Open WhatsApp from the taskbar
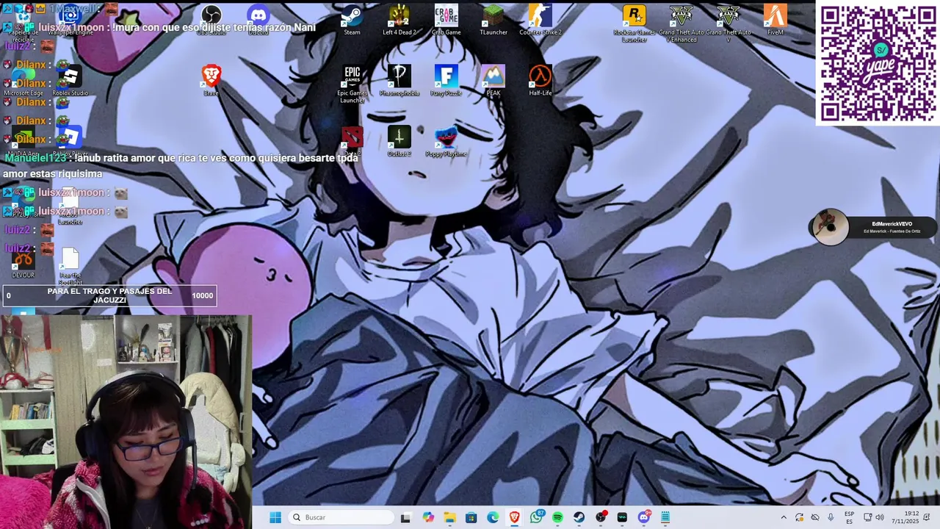The image size is (940, 529). coord(537,517)
